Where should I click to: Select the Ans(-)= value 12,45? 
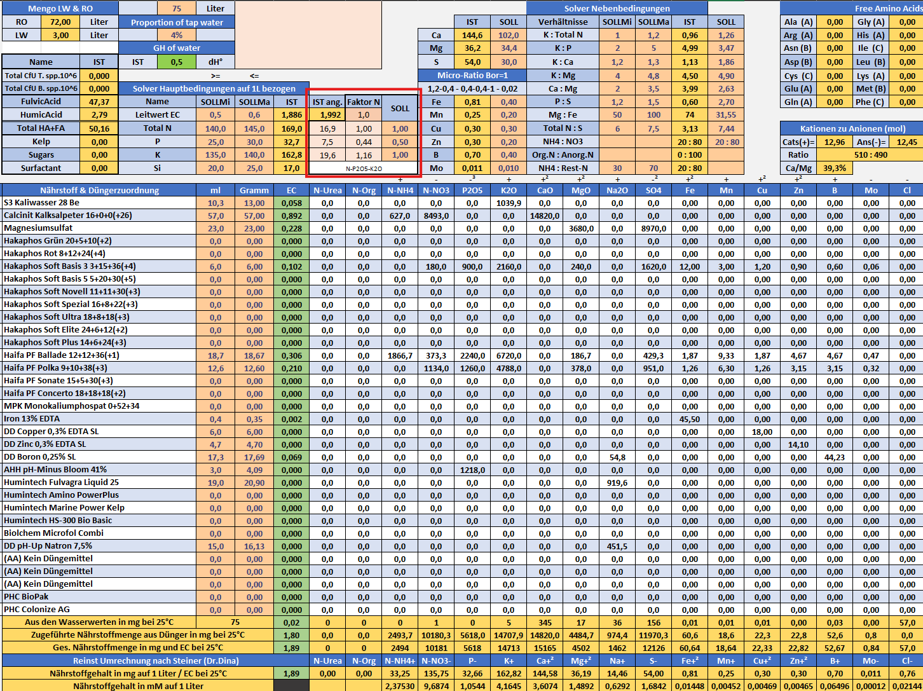[907, 142]
